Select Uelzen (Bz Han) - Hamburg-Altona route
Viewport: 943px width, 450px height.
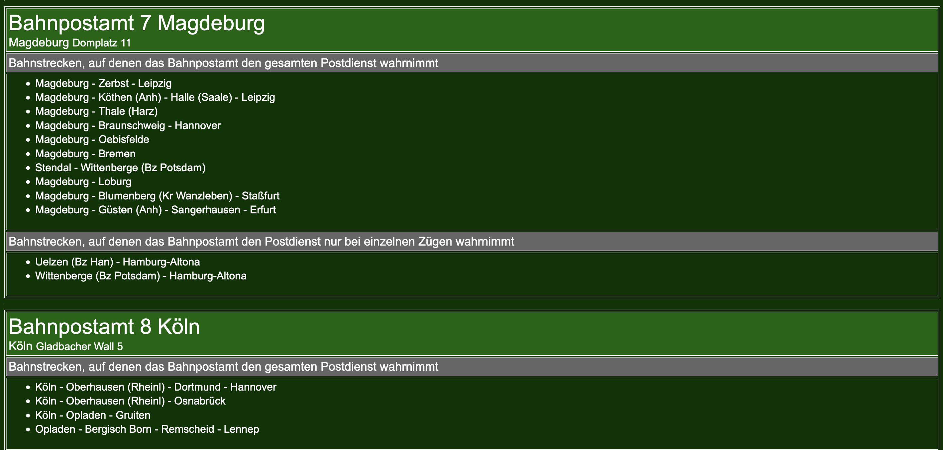[117, 262]
